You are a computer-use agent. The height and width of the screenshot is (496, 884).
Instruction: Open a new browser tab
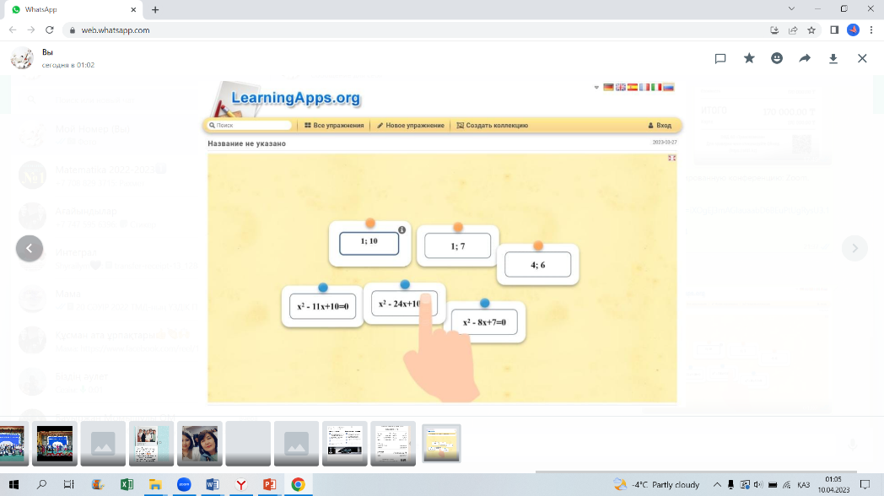click(155, 9)
